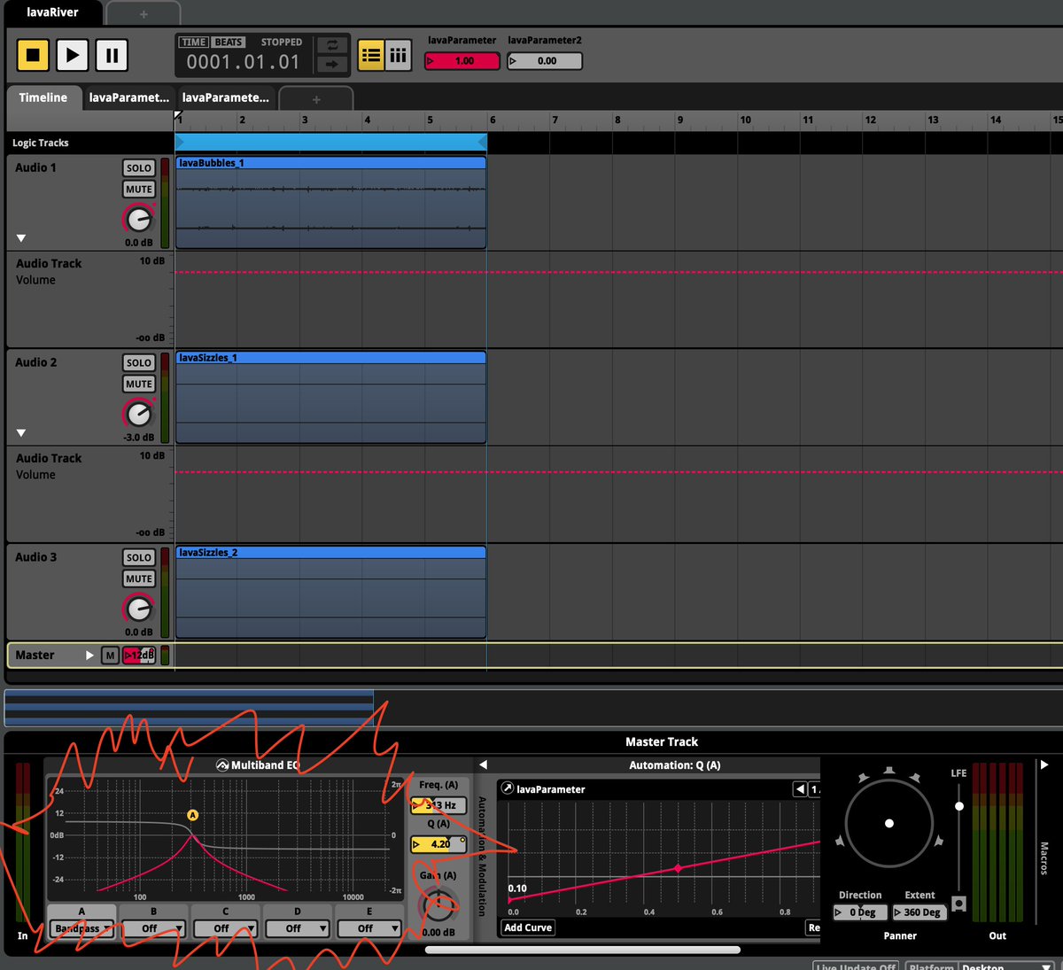The width and height of the screenshot is (1063, 970).
Task: Select the lavaSizzles_1 audio clip
Action: (x=330, y=398)
